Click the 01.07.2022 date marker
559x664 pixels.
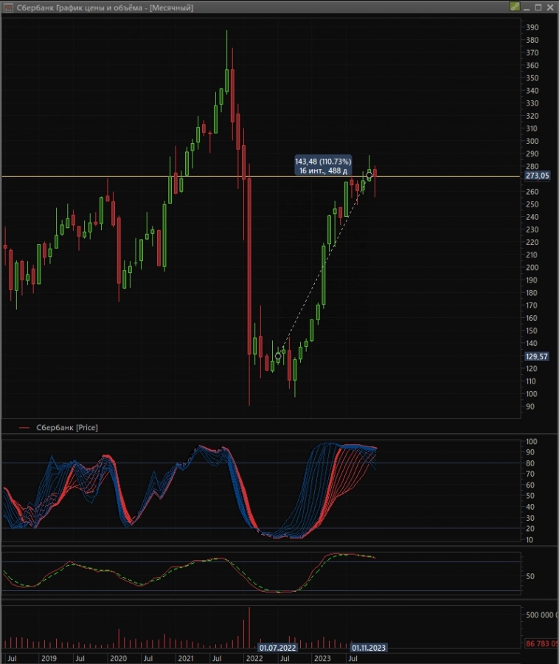click(277, 648)
